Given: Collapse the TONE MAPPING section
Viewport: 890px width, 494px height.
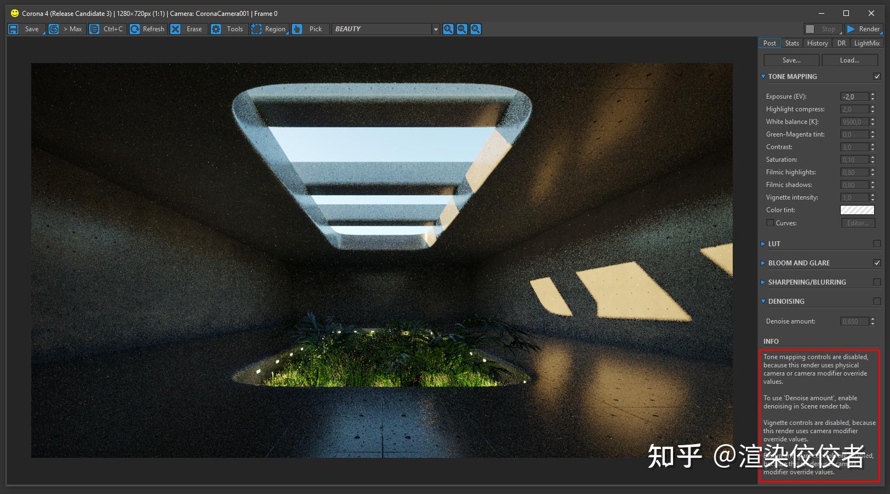Looking at the screenshot, I should [763, 77].
